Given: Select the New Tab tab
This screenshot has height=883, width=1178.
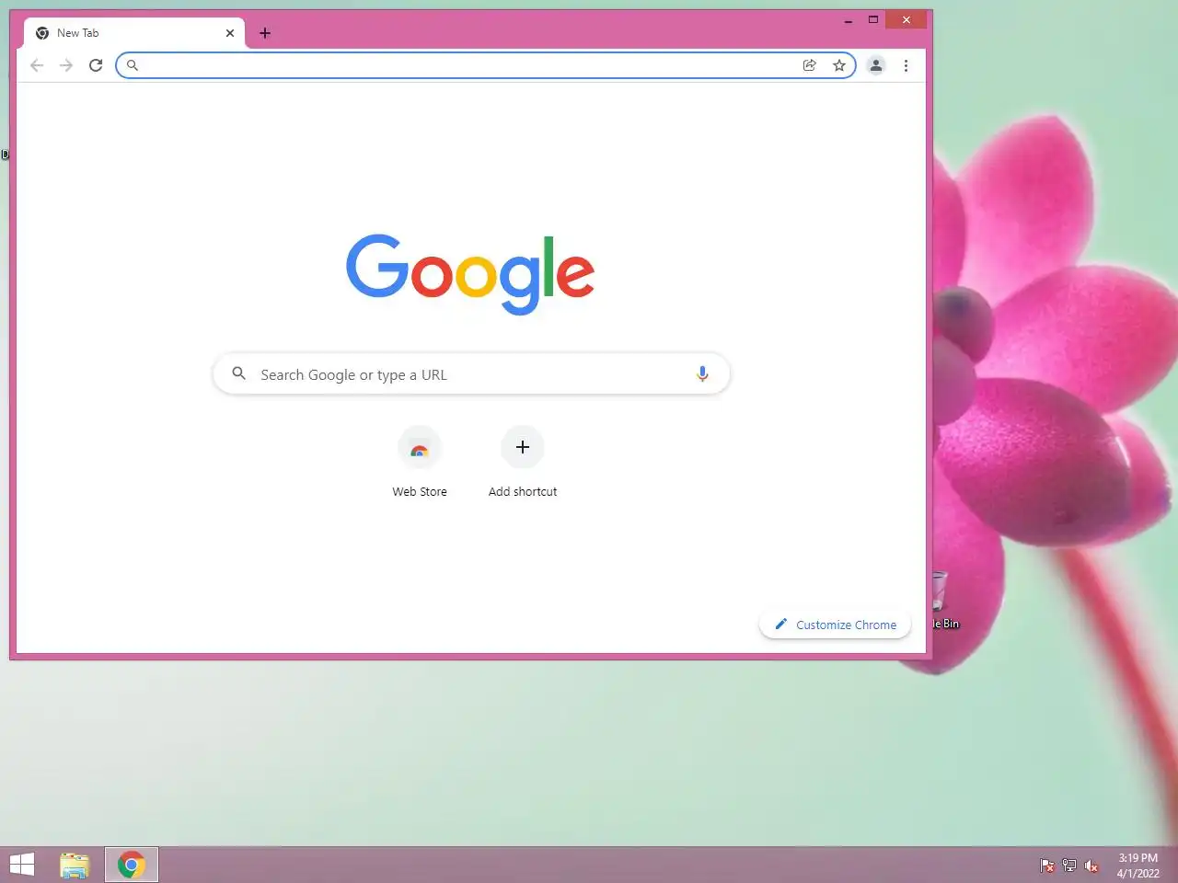Looking at the screenshot, I should click(134, 33).
